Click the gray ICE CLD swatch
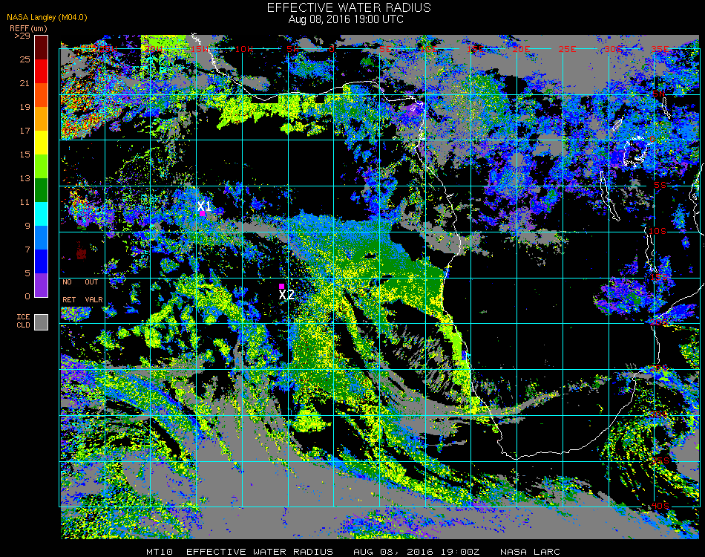This screenshot has width=705, height=557. 42,322
